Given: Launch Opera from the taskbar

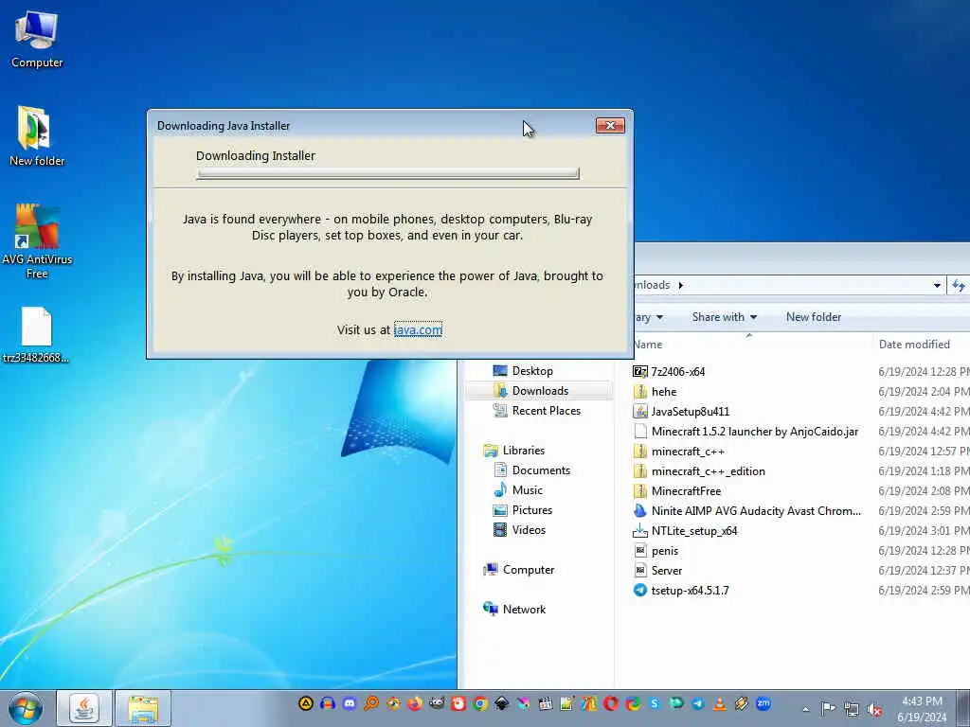Looking at the screenshot, I should (611, 703).
